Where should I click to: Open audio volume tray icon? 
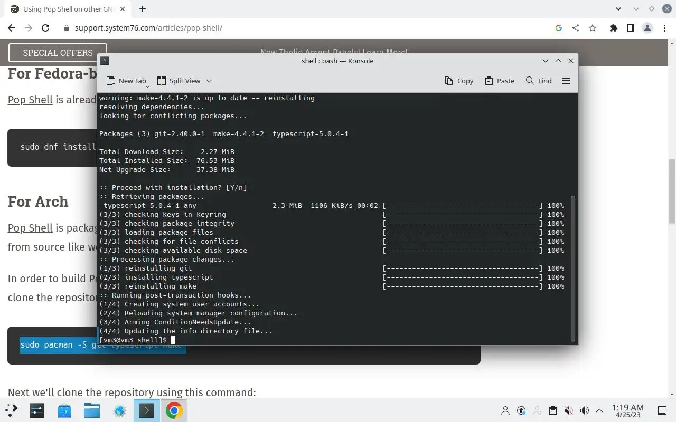click(x=584, y=410)
